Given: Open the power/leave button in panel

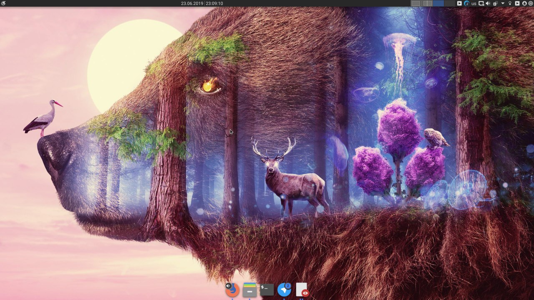Looking at the screenshot, I should [x=531, y=3].
